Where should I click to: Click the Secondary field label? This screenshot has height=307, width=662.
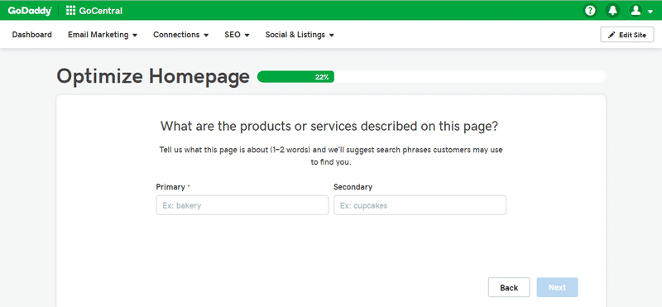353,187
